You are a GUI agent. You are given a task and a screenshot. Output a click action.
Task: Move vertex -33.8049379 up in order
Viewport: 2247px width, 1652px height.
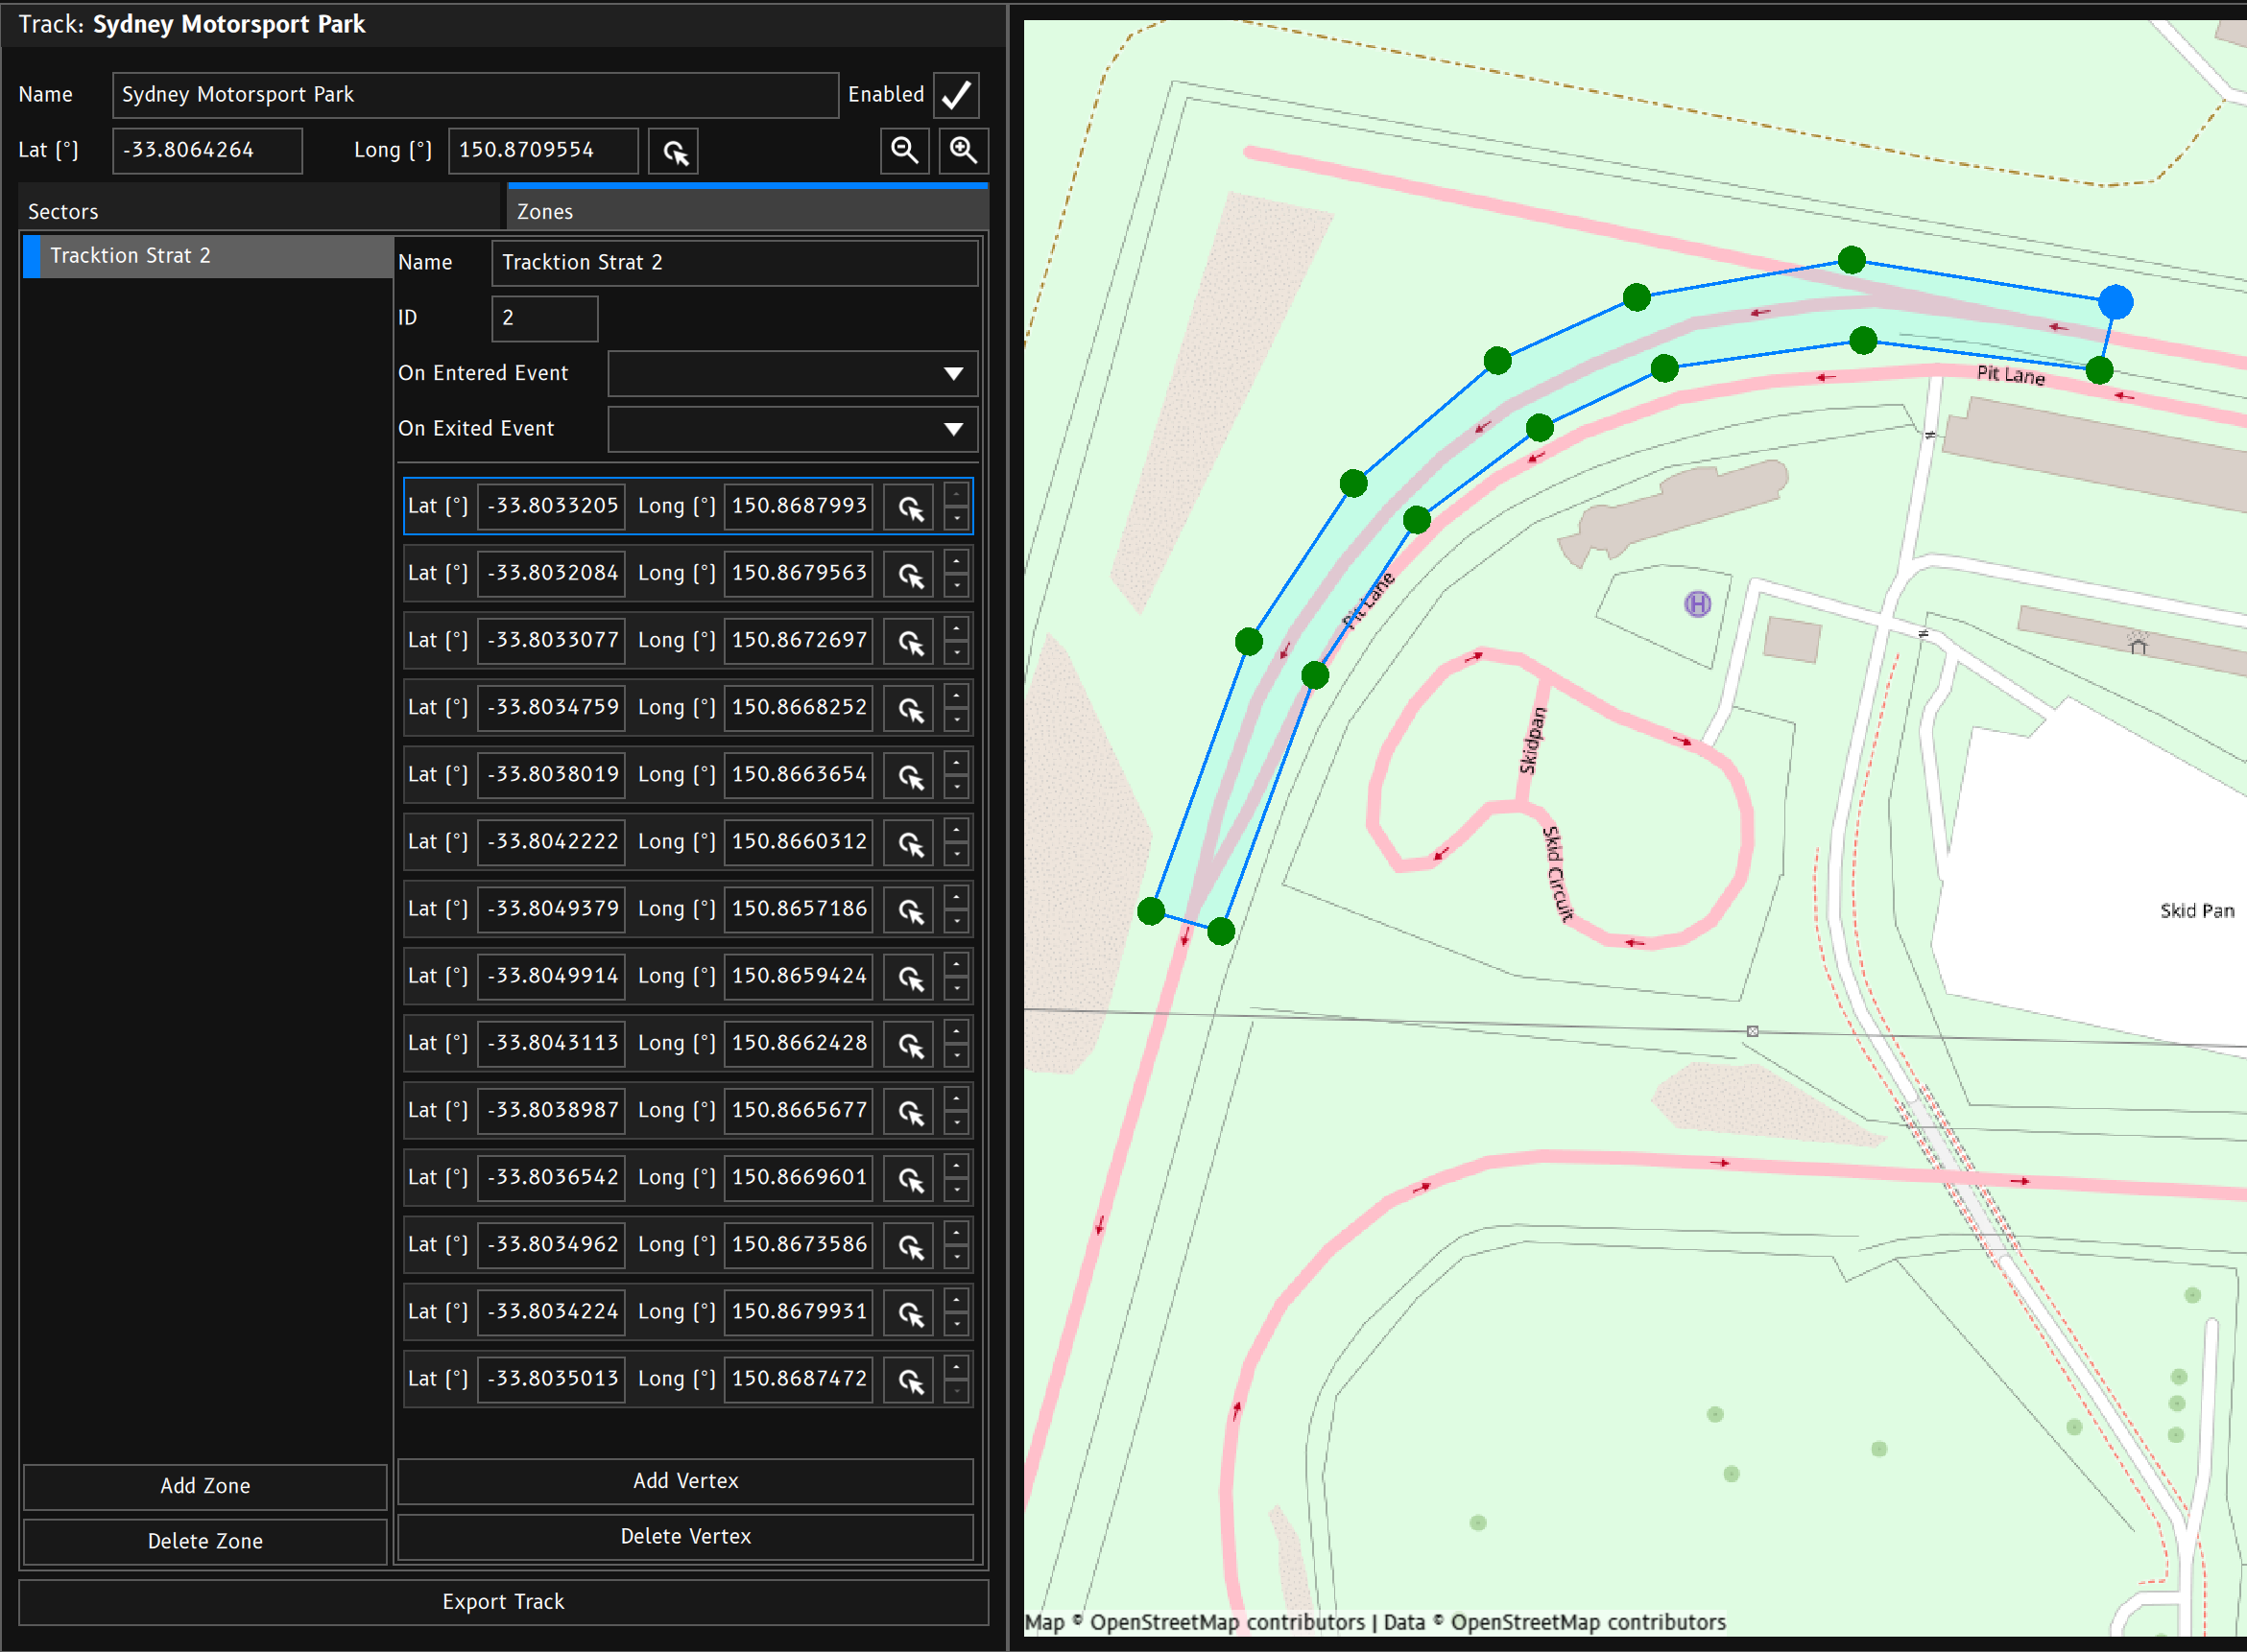click(x=956, y=897)
